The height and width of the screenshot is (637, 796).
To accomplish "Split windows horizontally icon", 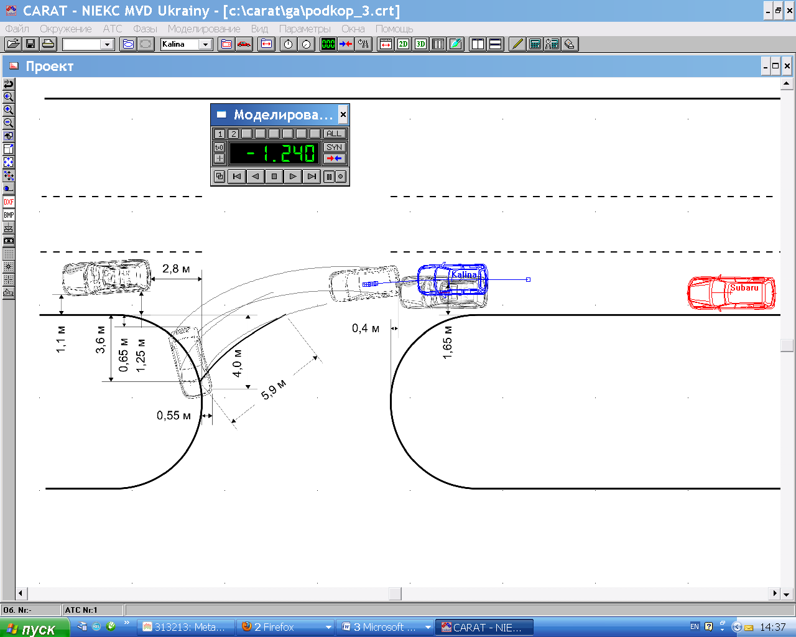I will pyautogui.click(x=496, y=44).
